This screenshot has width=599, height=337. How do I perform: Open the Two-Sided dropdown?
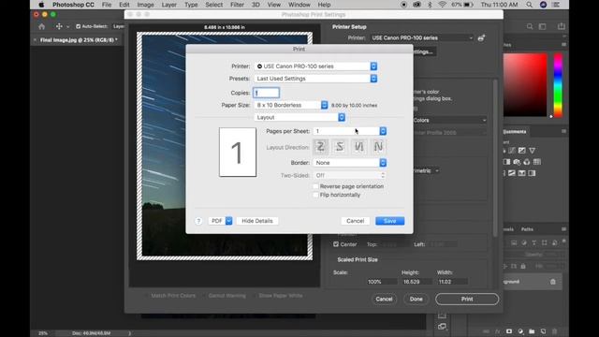click(x=349, y=175)
